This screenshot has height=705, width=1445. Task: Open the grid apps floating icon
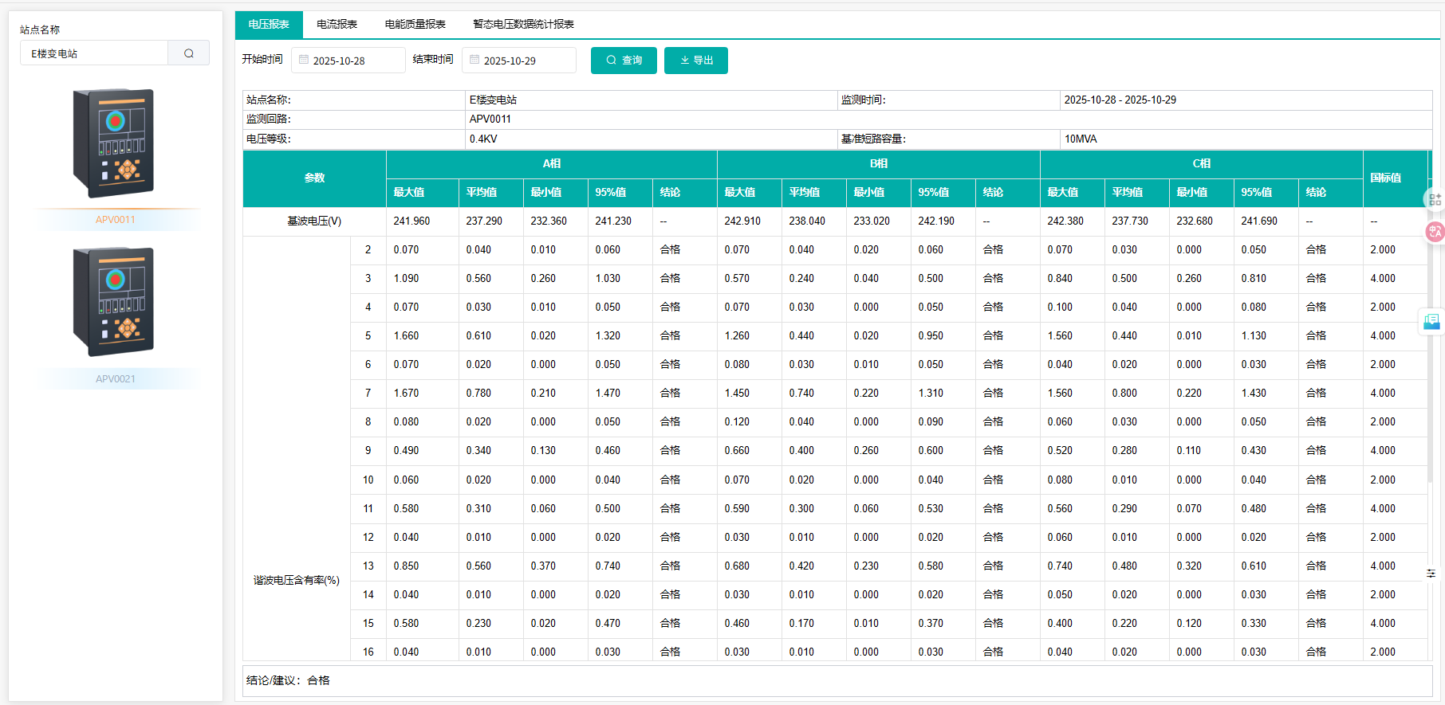tap(1435, 199)
